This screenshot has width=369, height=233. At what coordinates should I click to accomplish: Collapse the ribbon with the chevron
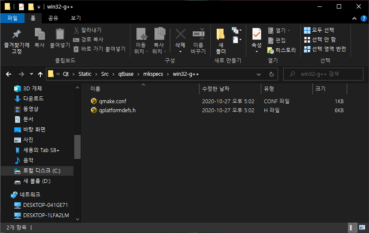point(354,18)
